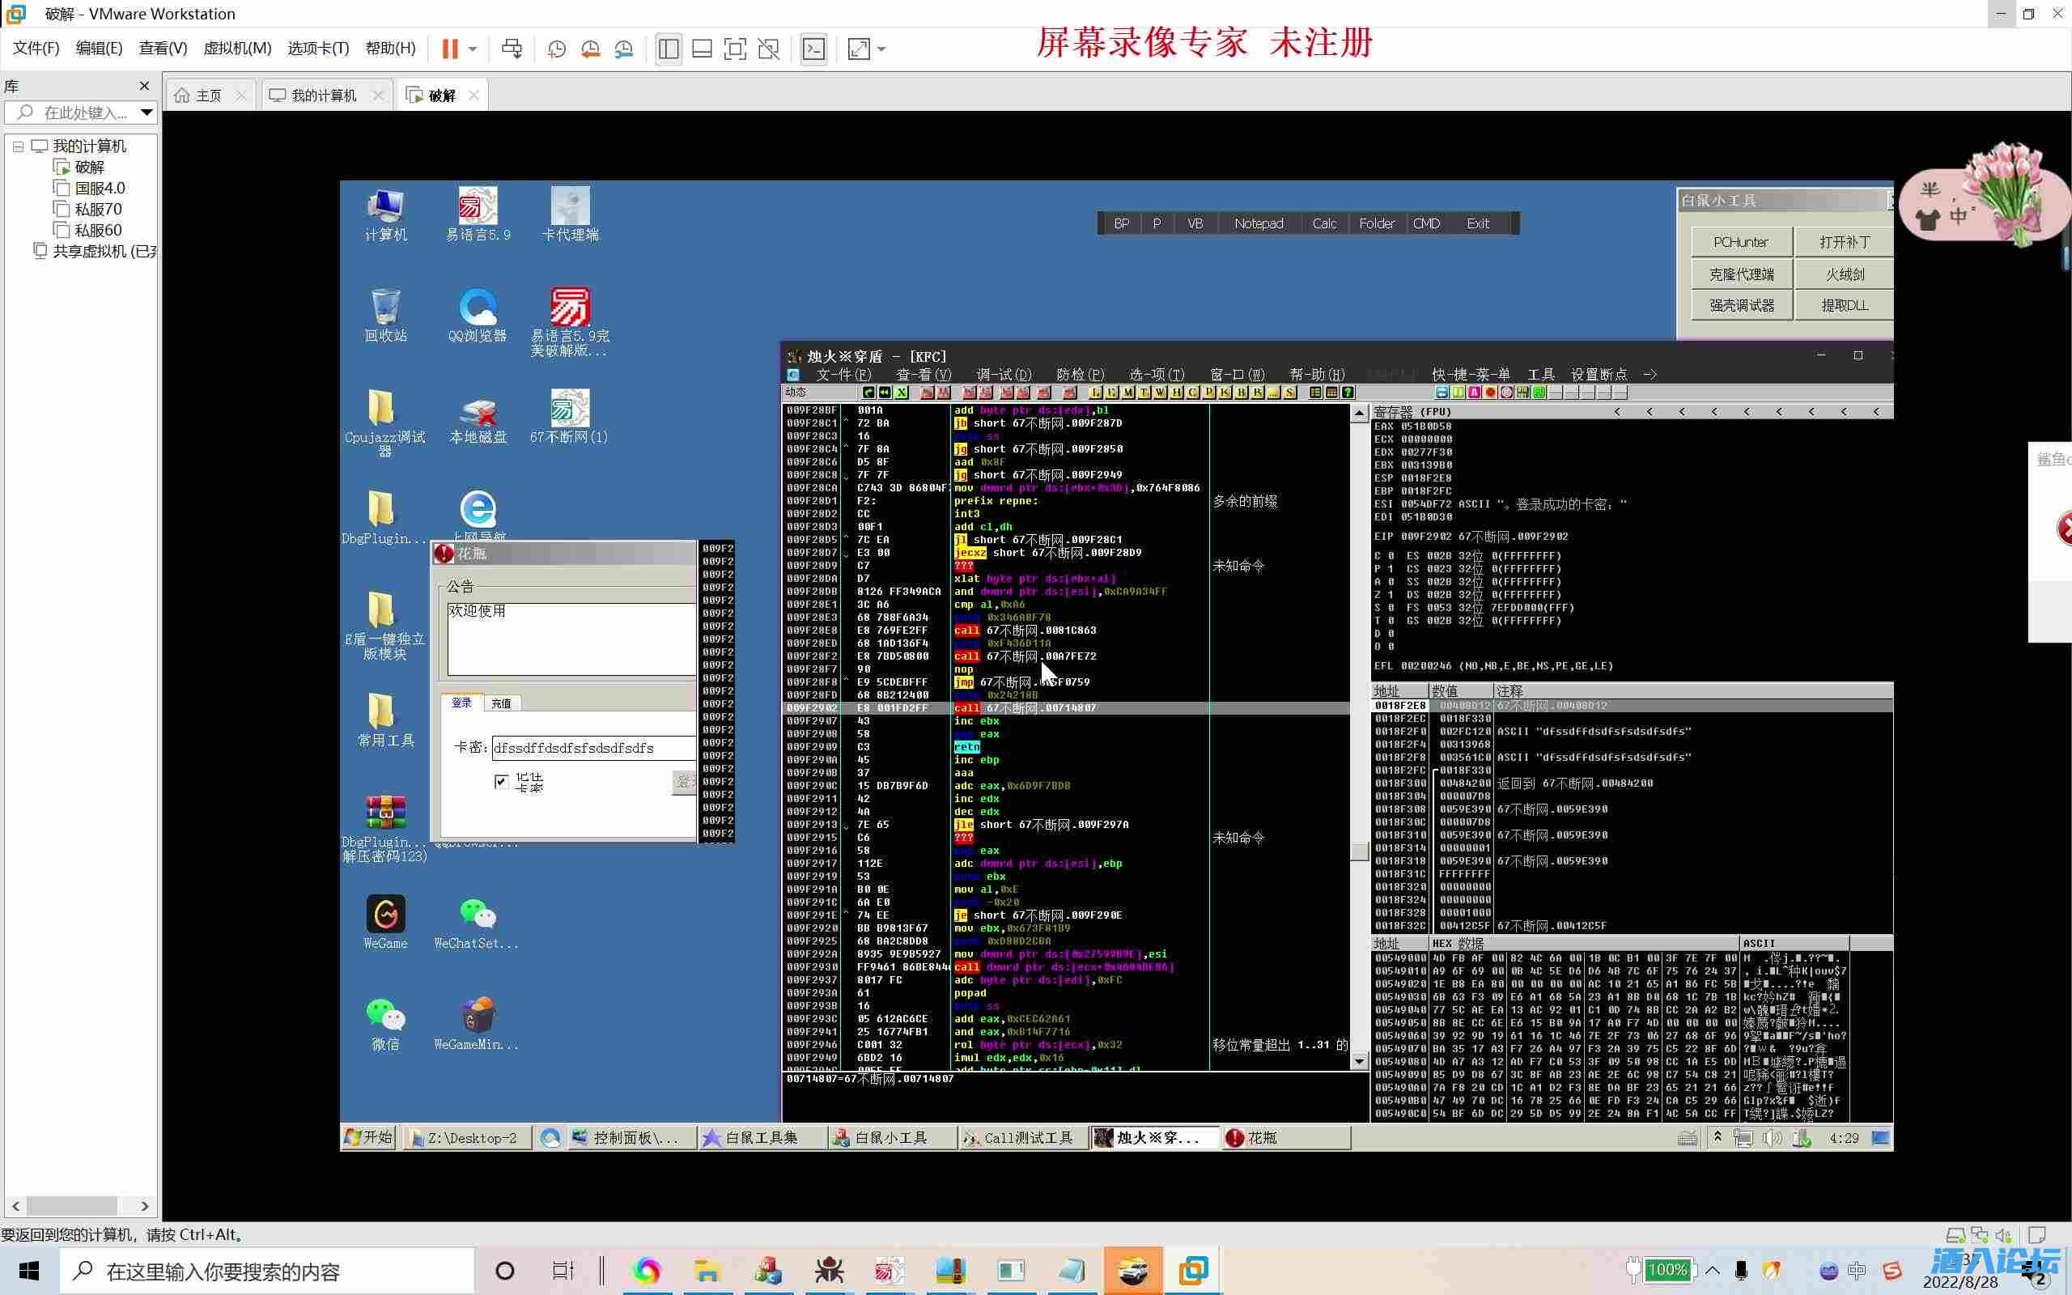Click the take snapshot clock icon
This screenshot has height=1295, width=2072.
click(557, 49)
